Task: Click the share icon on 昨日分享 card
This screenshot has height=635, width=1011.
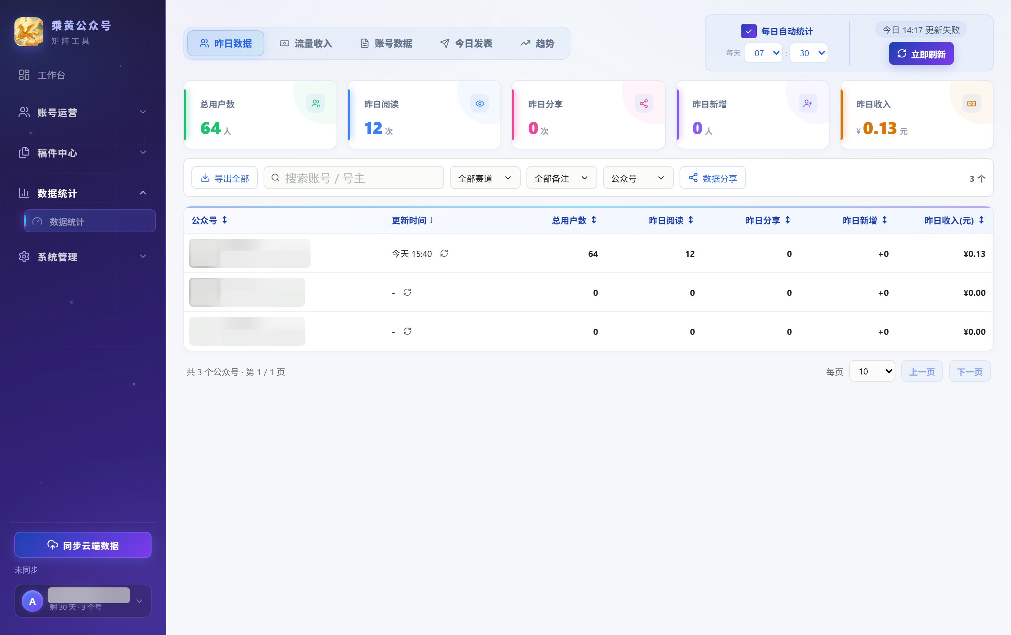Action: (x=644, y=103)
